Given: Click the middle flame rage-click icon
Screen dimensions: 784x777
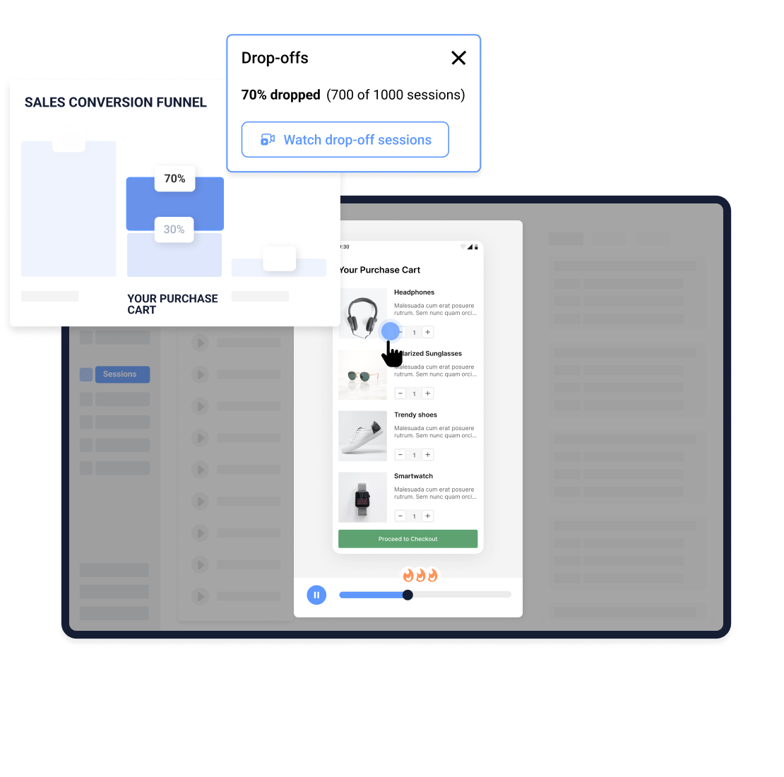Looking at the screenshot, I should pyautogui.click(x=420, y=575).
